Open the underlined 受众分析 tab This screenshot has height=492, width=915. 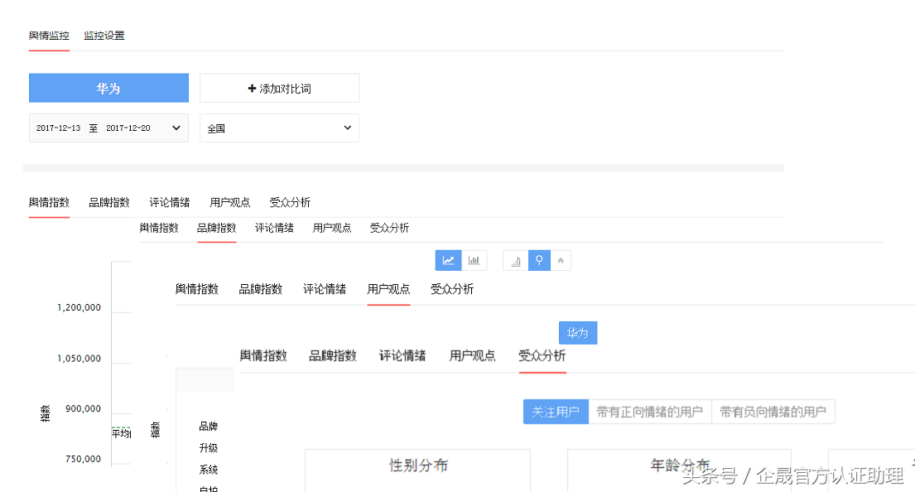(542, 355)
